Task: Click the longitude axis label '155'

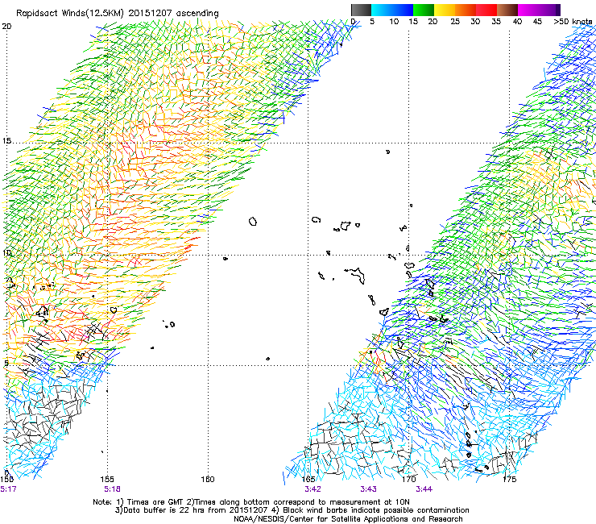Action: coord(107,479)
